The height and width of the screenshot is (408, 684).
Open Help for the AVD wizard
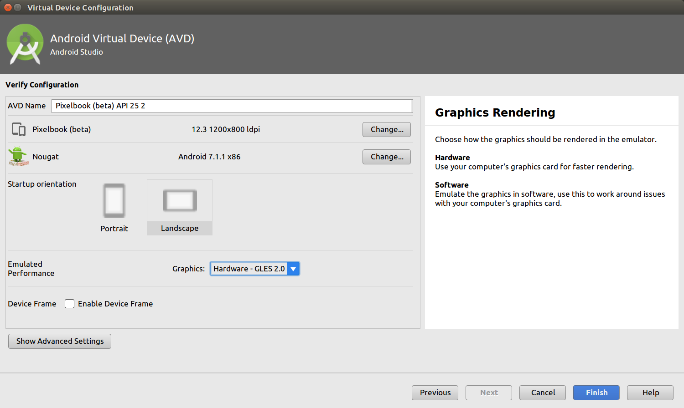tap(650, 393)
